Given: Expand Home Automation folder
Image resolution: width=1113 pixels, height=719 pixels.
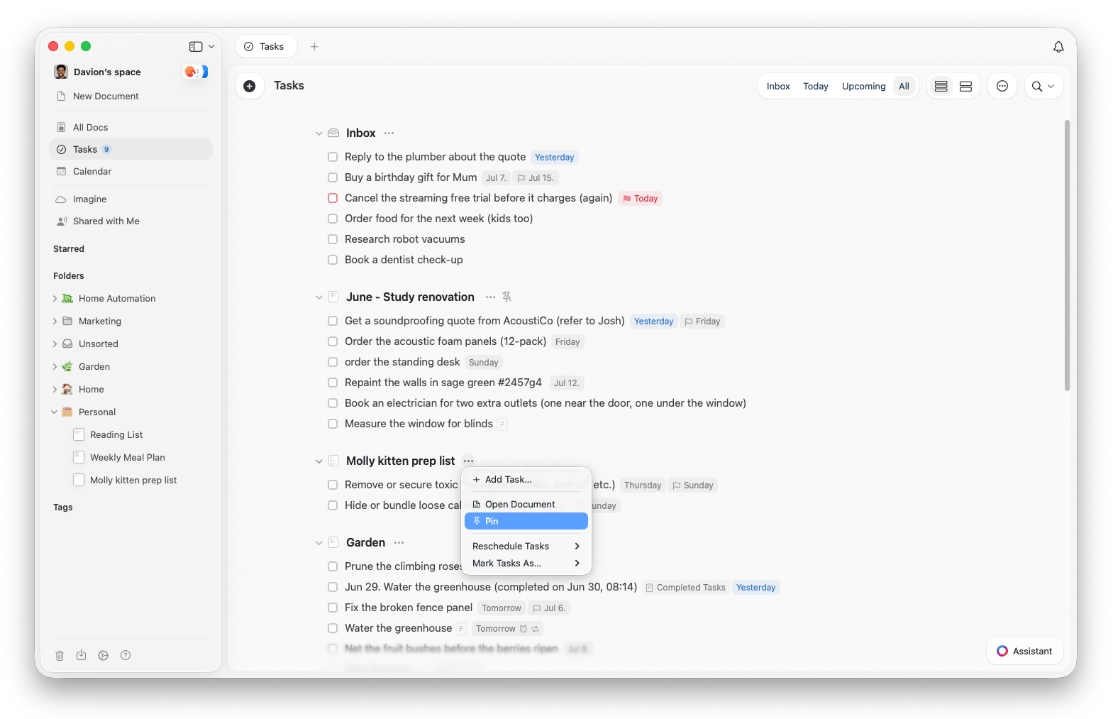Looking at the screenshot, I should (55, 299).
